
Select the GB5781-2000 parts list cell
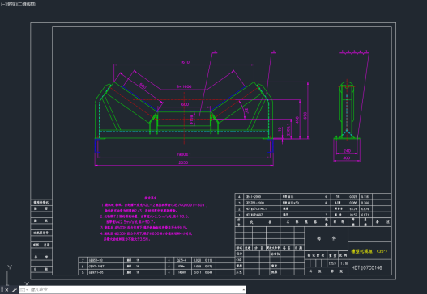click(254, 203)
